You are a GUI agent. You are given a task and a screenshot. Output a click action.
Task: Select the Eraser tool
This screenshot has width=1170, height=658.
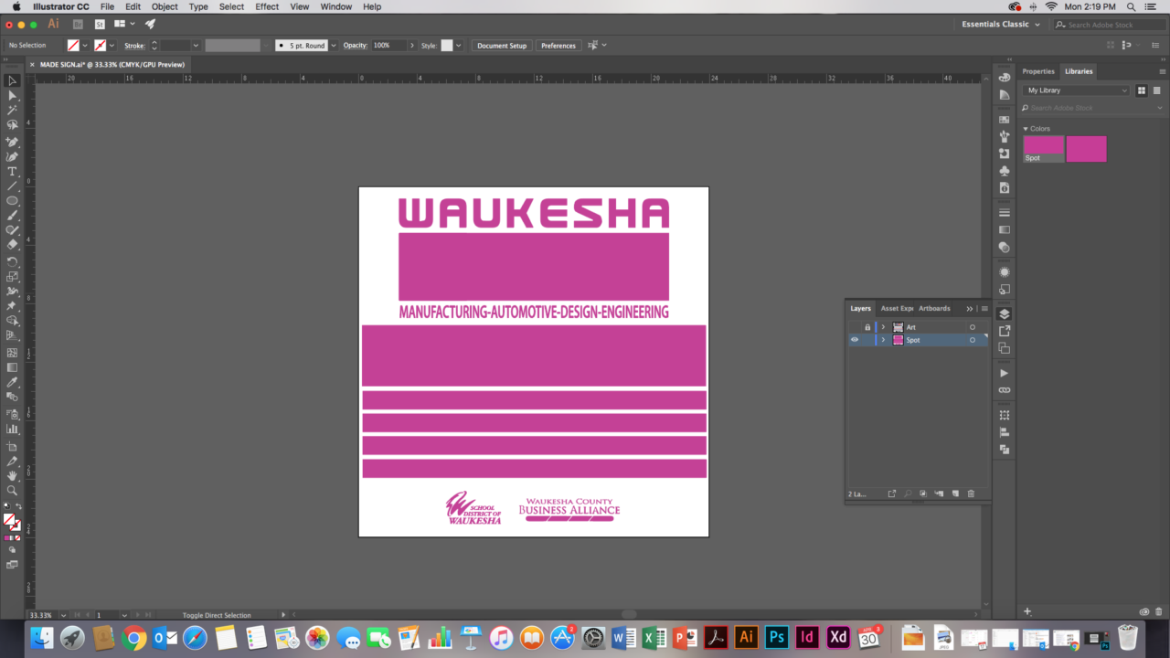pyautogui.click(x=12, y=245)
